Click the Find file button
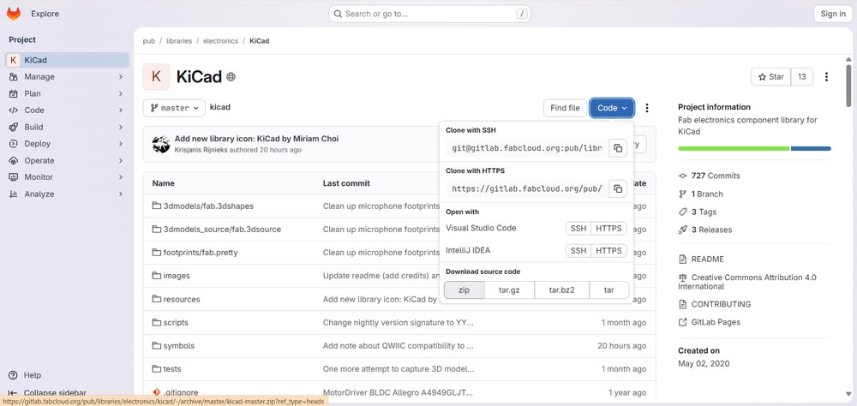This screenshot has width=857, height=406. 565,108
